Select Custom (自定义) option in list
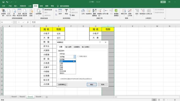The image size is (180, 101). 67,73
